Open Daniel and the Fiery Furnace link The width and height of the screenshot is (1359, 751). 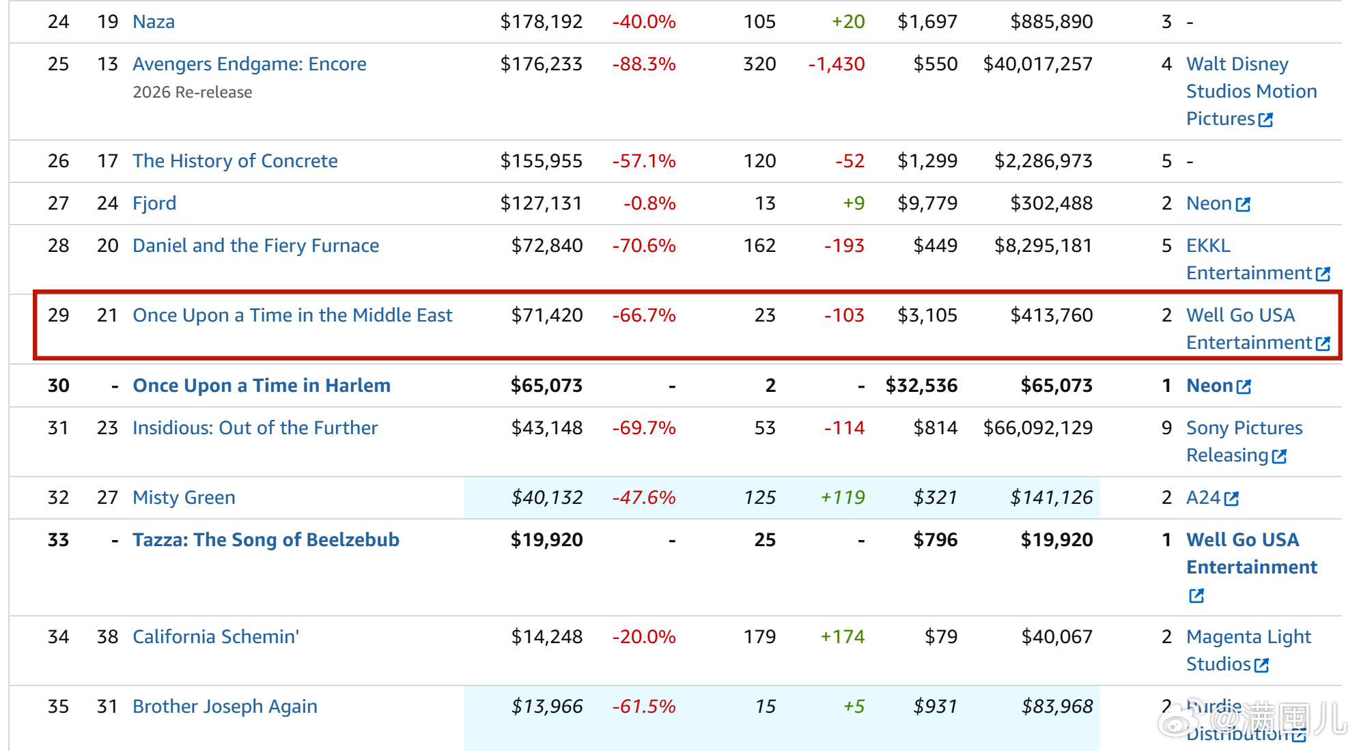(x=255, y=246)
